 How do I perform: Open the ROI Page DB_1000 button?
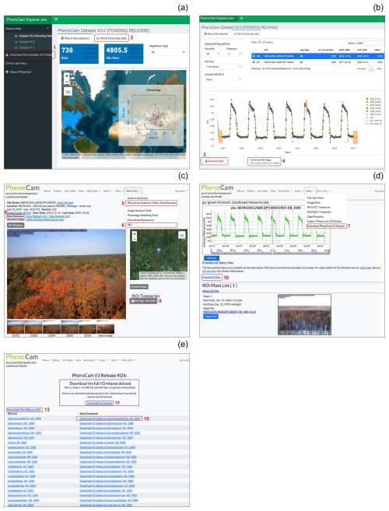(143, 301)
